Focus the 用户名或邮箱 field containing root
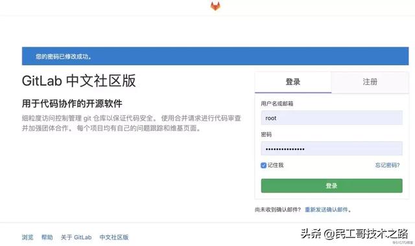The image size is (415, 246). pos(331,118)
